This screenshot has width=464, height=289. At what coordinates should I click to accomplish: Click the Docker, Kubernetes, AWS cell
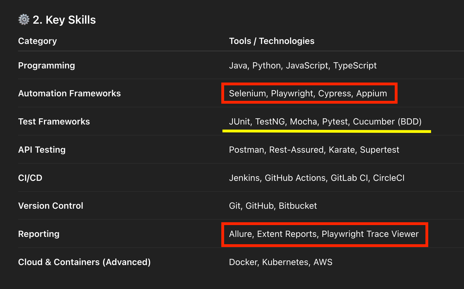(280, 262)
